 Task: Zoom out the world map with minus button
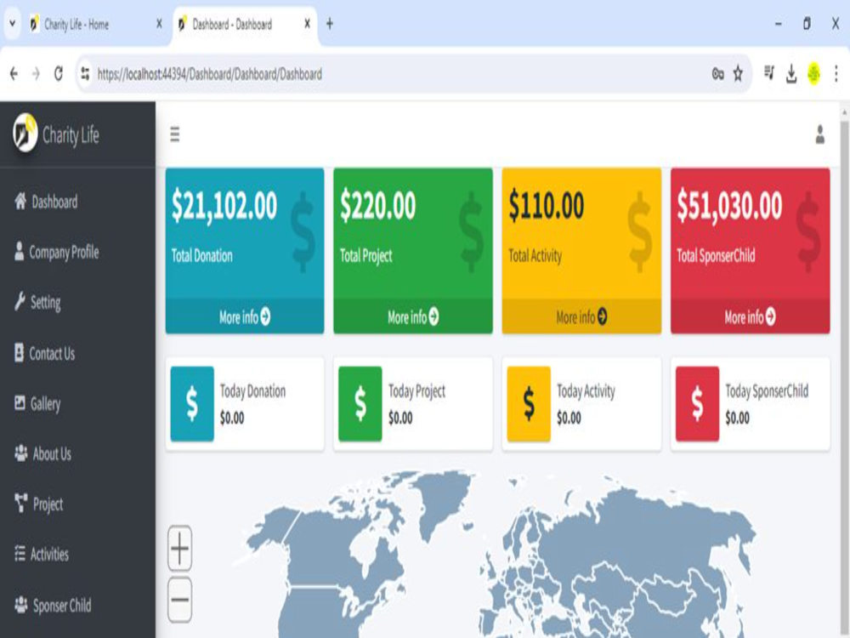coord(179,600)
